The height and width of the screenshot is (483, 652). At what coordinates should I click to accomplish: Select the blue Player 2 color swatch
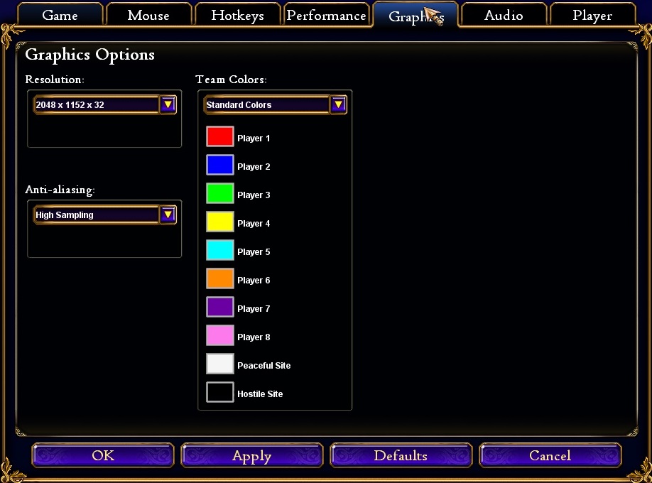click(x=219, y=165)
